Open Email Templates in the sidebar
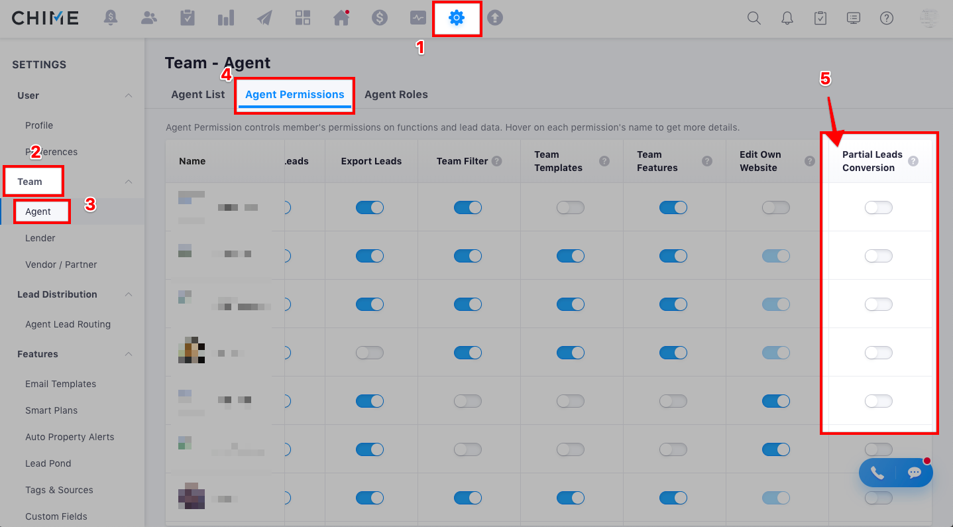 (x=60, y=384)
